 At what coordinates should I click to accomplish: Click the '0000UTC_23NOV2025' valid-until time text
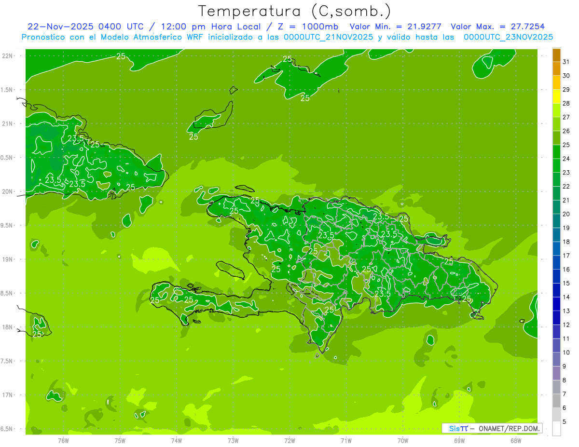(x=508, y=37)
